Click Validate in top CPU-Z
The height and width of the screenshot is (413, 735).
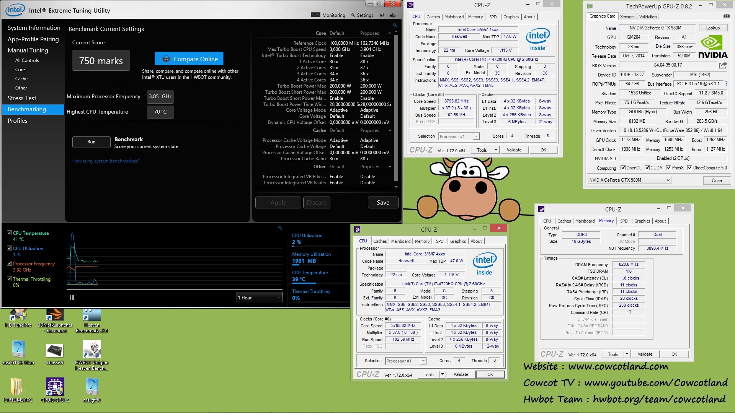[x=514, y=150]
